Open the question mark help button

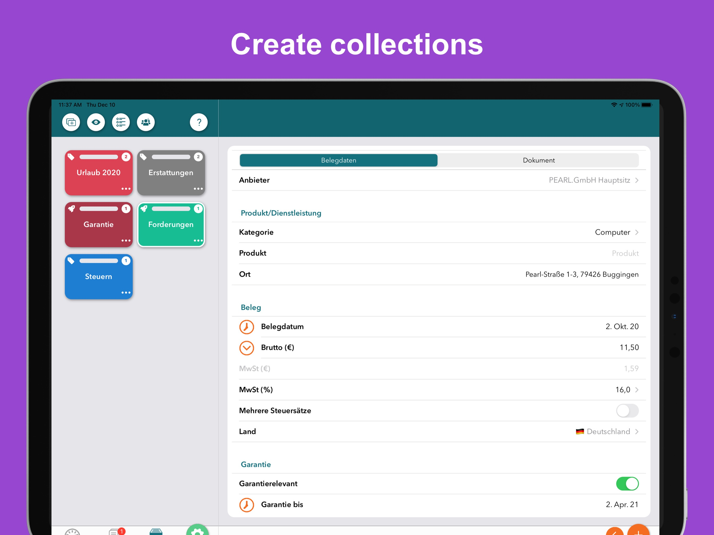[199, 122]
